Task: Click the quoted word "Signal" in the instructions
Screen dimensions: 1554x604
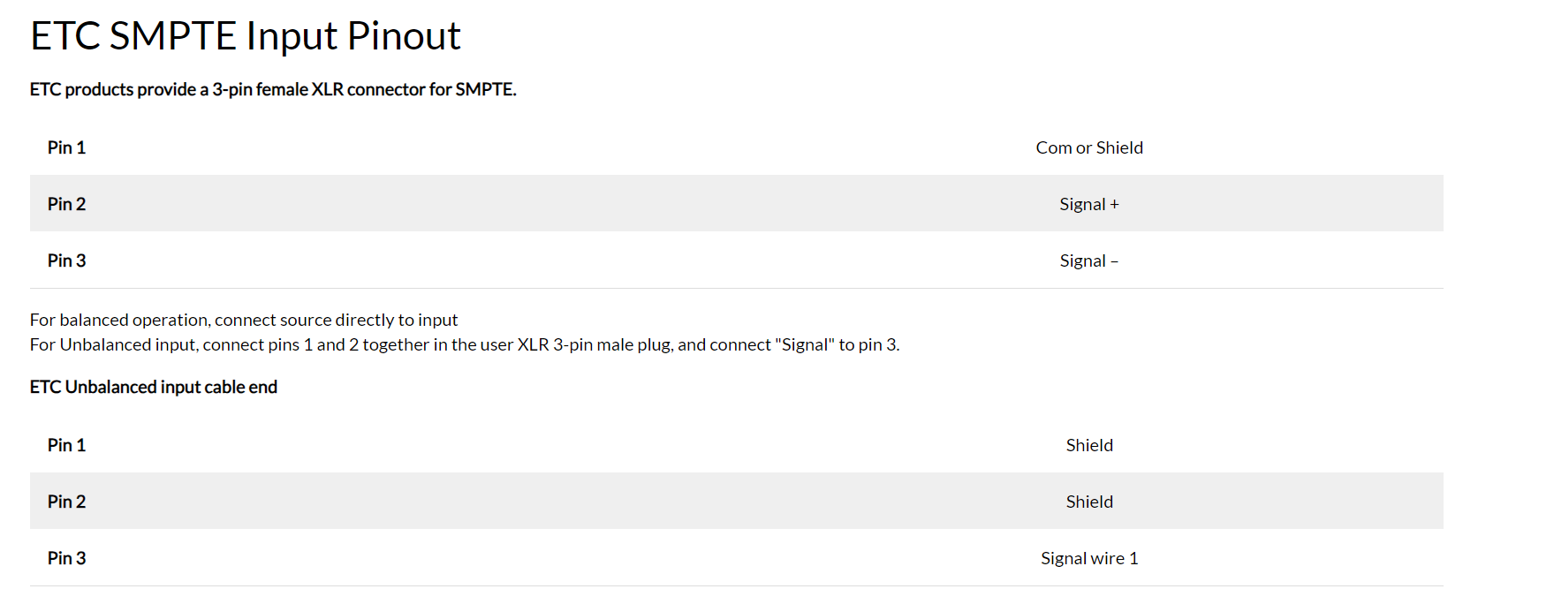Action: pos(804,344)
